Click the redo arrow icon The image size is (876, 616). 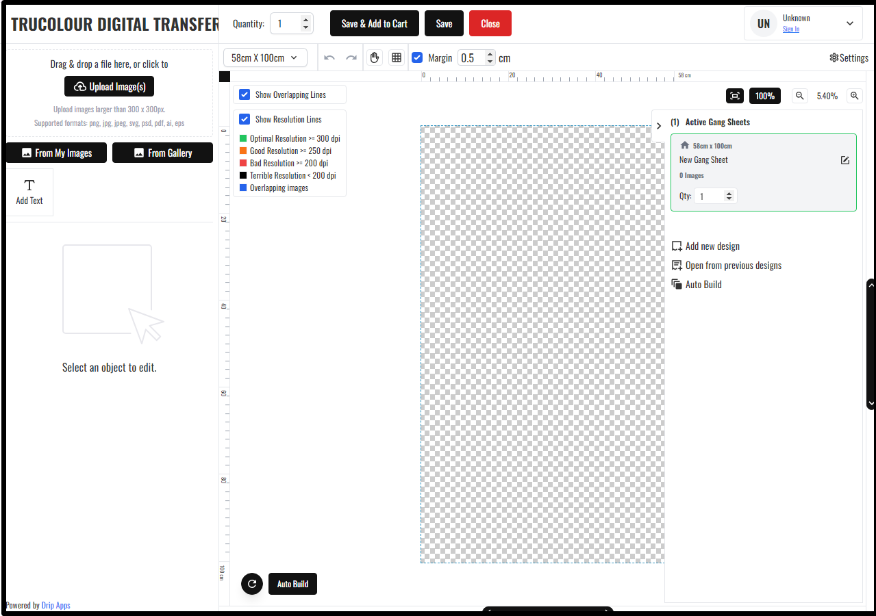tap(351, 57)
